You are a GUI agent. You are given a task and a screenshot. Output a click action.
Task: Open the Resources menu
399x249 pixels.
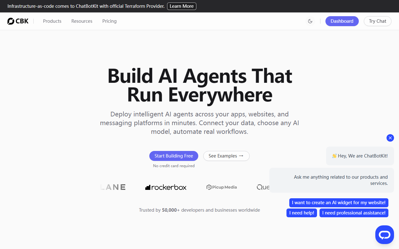(x=82, y=21)
